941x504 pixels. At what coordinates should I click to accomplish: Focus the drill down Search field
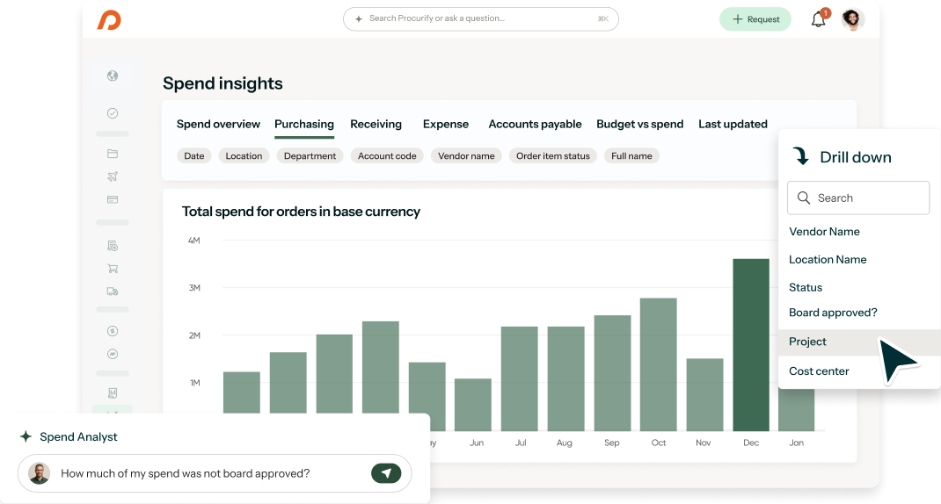[858, 198]
